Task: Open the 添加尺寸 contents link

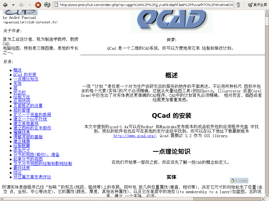Action: [22, 150]
